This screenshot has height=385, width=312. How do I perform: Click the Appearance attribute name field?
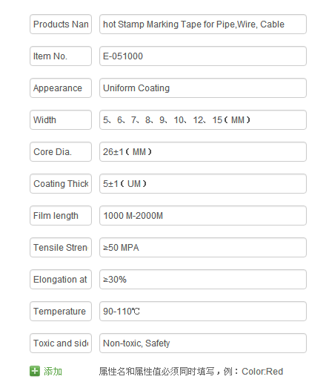point(61,88)
